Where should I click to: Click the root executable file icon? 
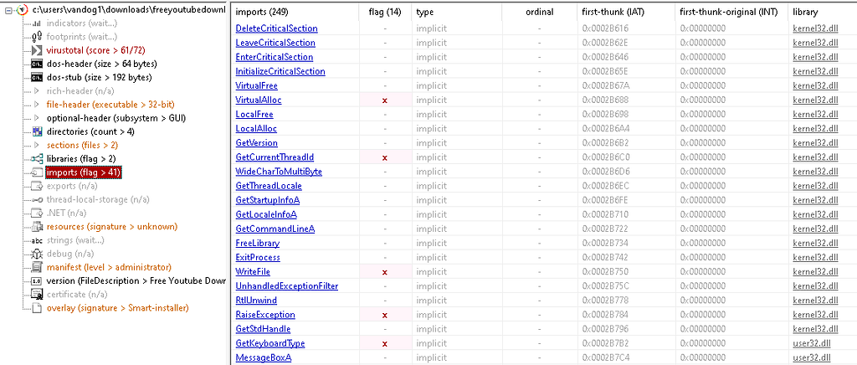pyautogui.click(x=22, y=10)
